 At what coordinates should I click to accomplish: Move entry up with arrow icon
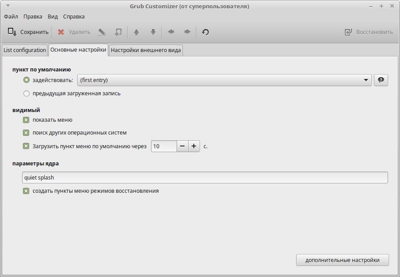[136, 32]
